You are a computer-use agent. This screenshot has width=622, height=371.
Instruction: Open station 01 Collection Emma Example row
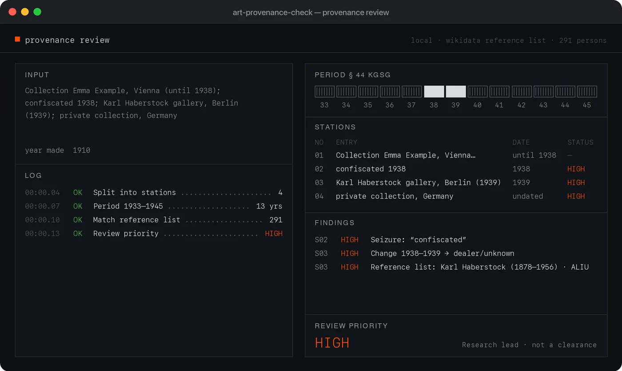click(456, 155)
